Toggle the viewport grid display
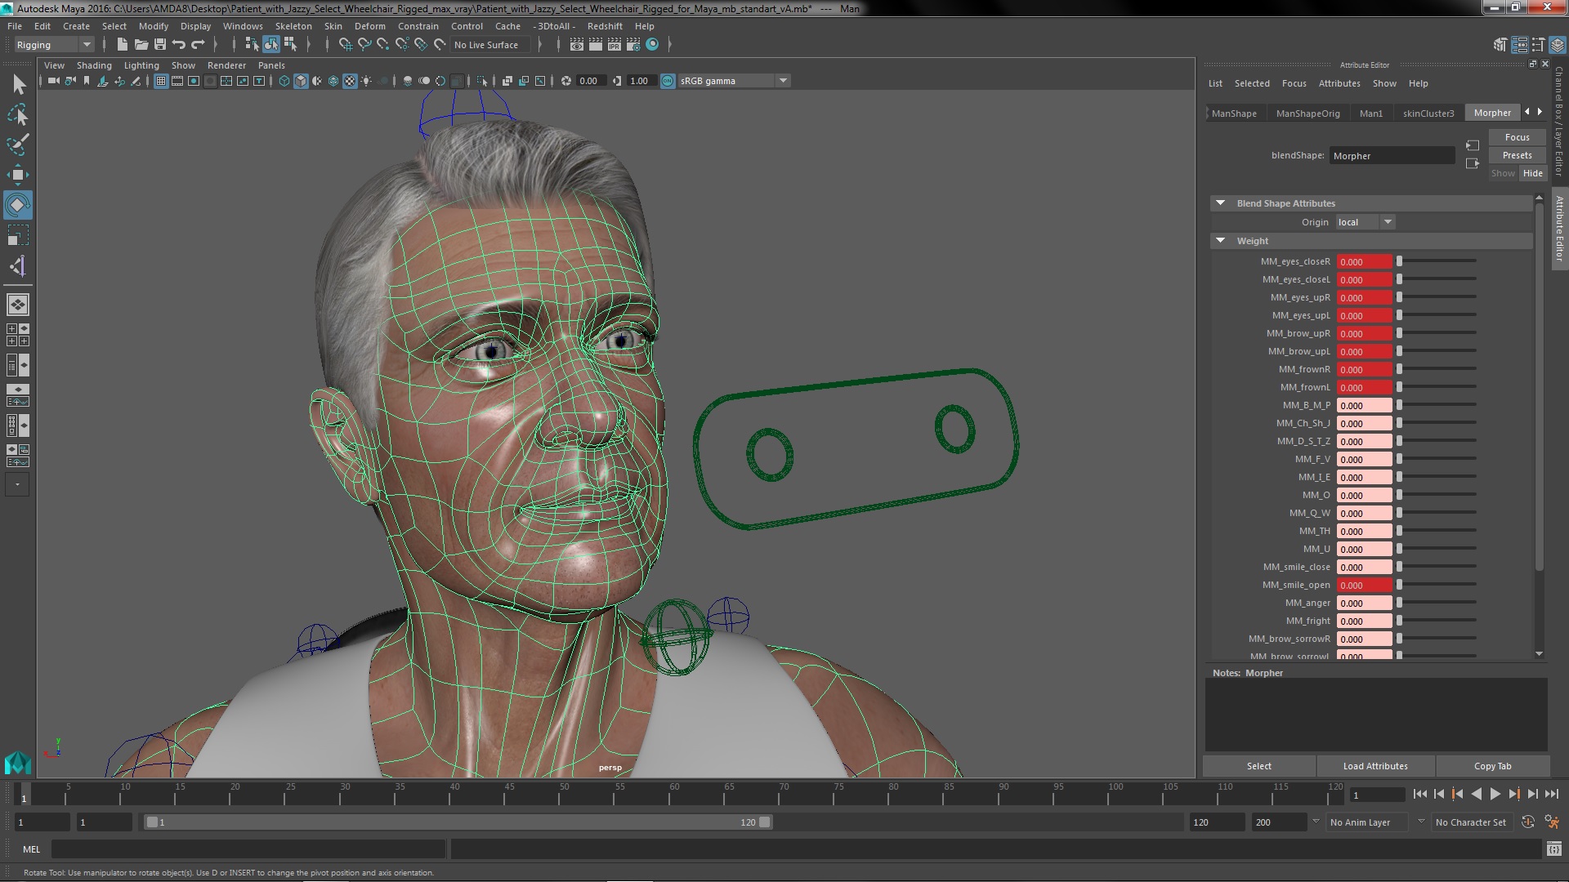This screenshot has width=1569, height=882. click(161, 81)
